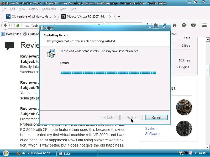Click the Safari installer icon on the taskbar

(x=61, y=153)
